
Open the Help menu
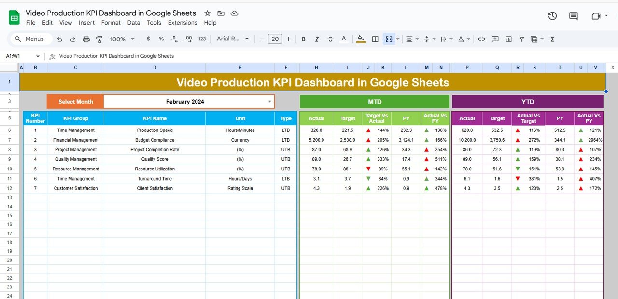click(x=210, y=23)
